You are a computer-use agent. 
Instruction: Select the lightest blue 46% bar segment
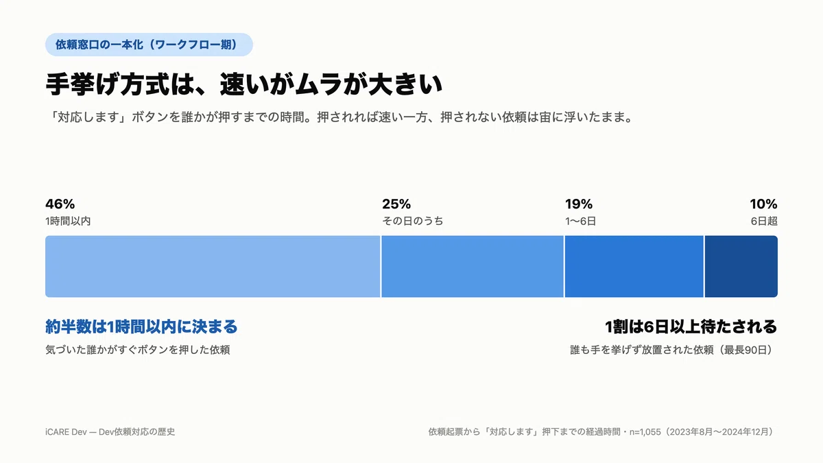pos(213,266)
